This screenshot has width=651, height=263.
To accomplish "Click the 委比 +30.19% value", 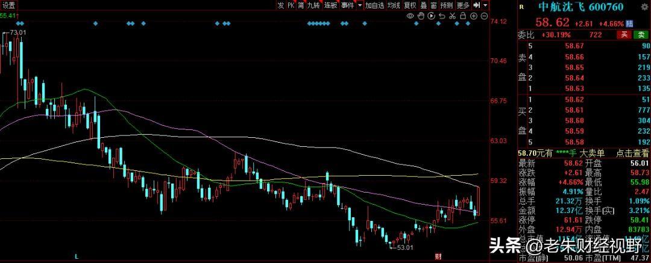I will pyautogui.click(x=556, y=36).
